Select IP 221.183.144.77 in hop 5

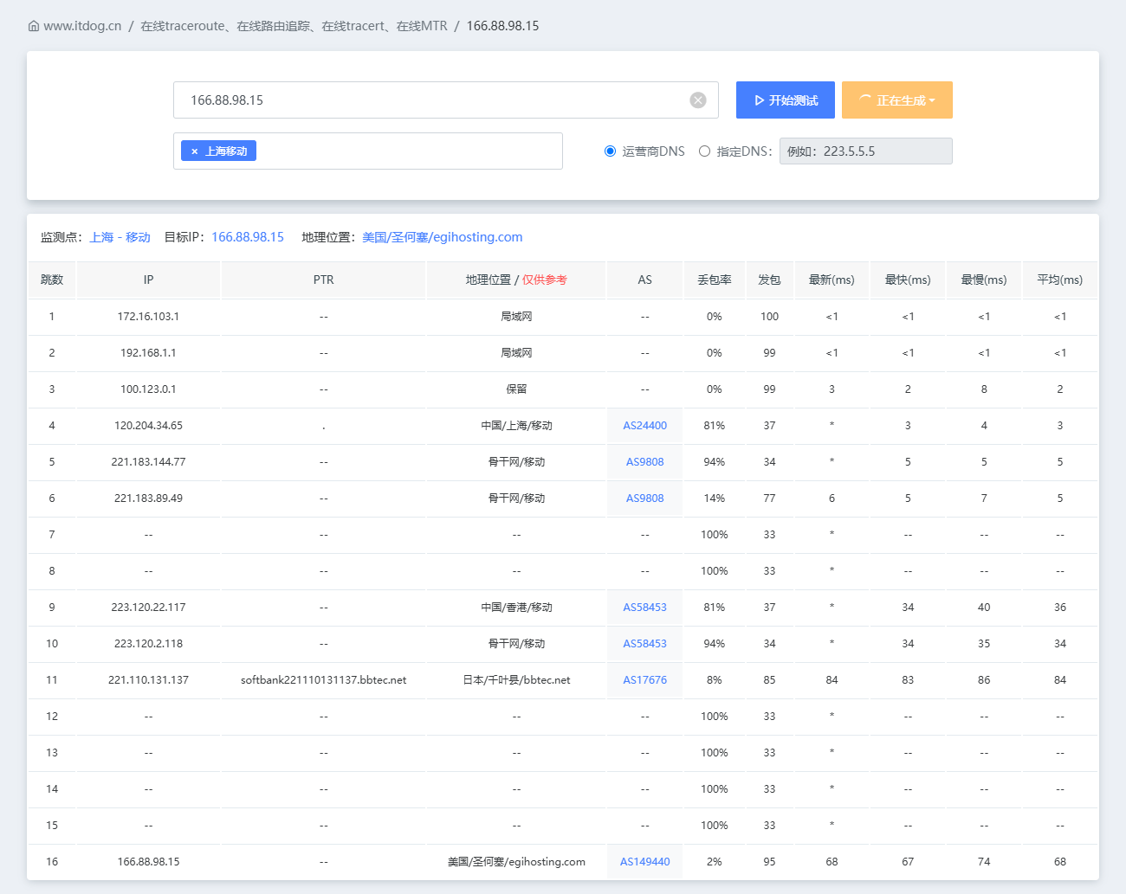coord(149,462)
